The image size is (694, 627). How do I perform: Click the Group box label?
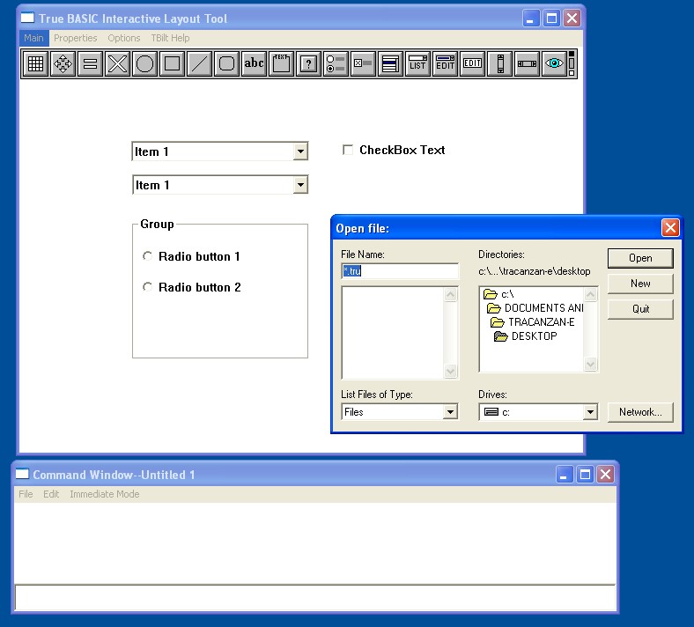pos(157,224)
